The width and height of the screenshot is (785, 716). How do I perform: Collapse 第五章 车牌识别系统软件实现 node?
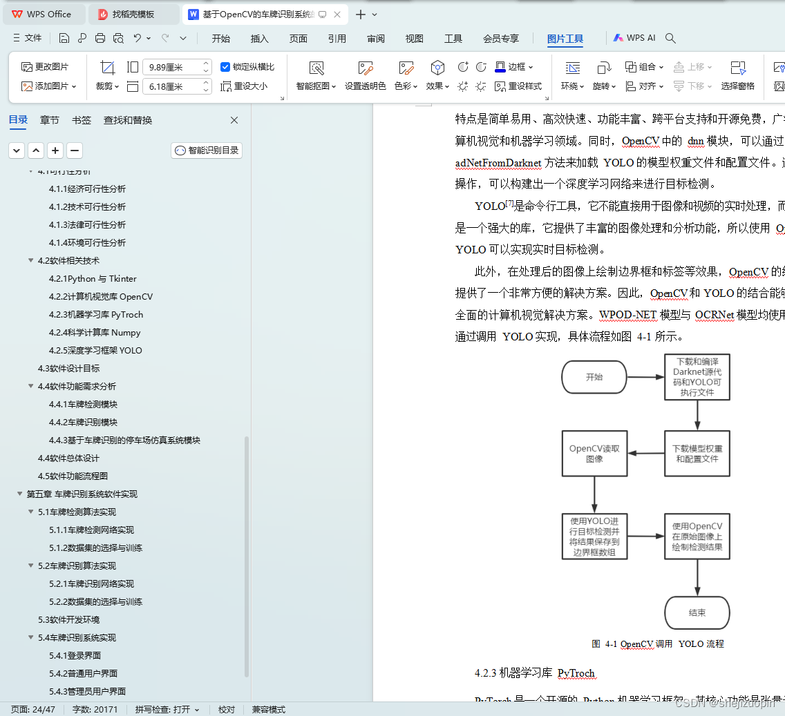pos(19,494)
